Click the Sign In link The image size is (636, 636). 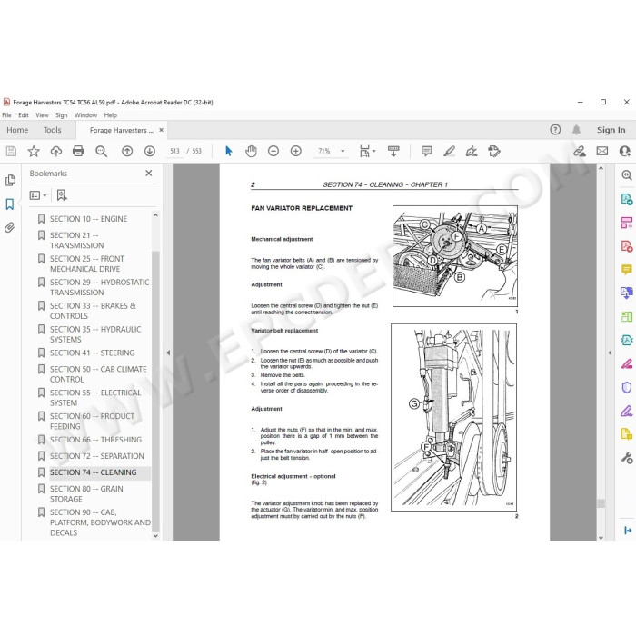[x=611, y=130]
